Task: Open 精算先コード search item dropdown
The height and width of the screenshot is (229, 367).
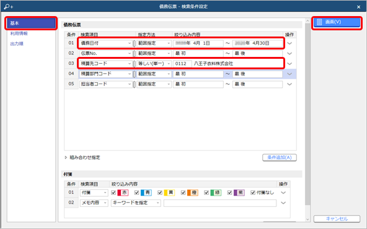Action: tap(106, 64)
